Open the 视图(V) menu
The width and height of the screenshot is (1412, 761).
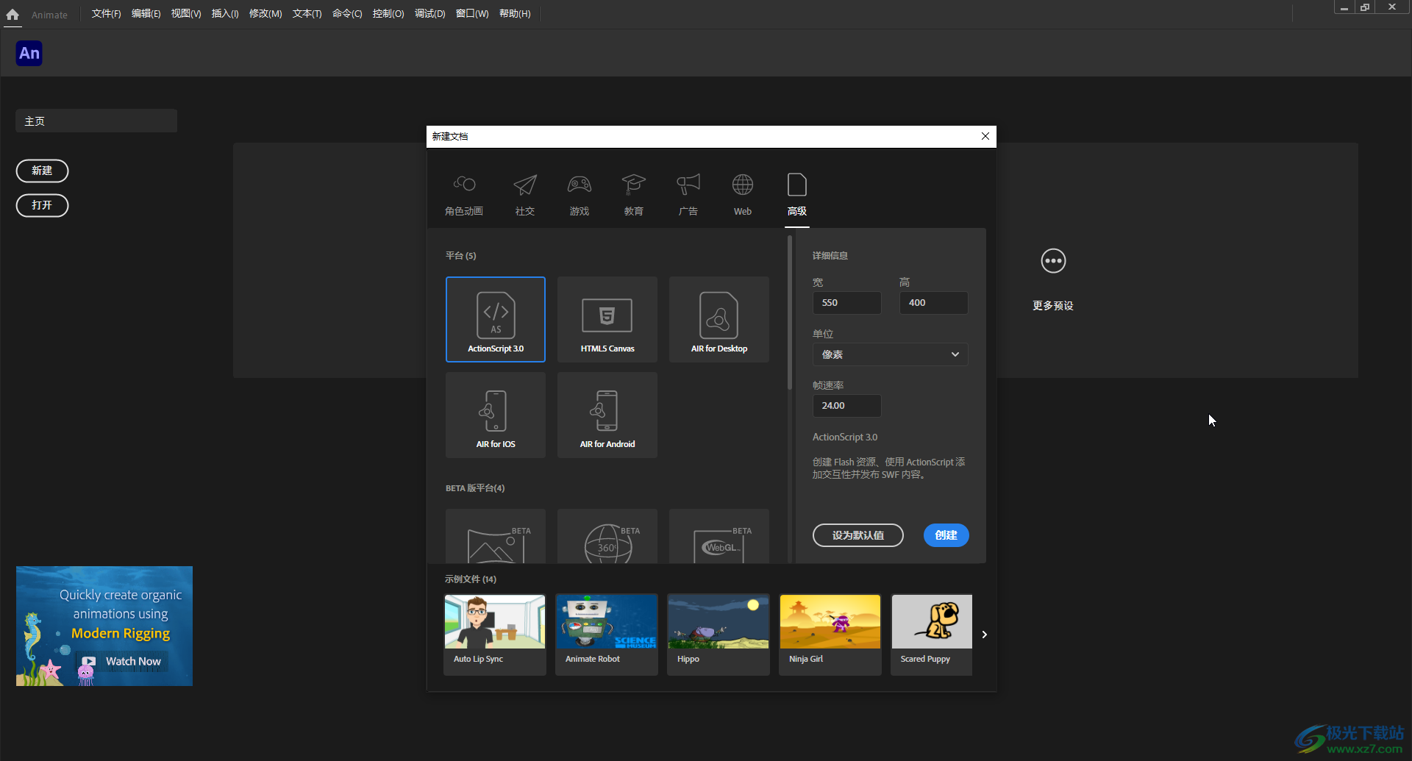[186, 14]
